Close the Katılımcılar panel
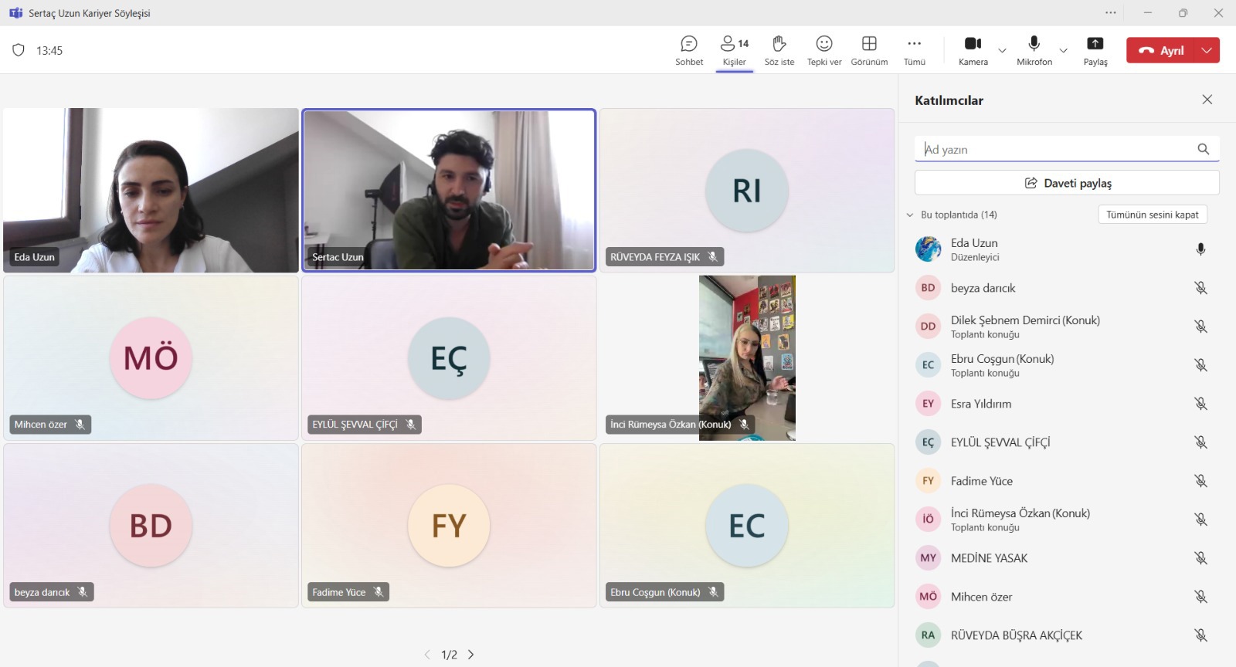This screenshot has height=667, width=1236. pyautogui.click(x=1207, y=100)
